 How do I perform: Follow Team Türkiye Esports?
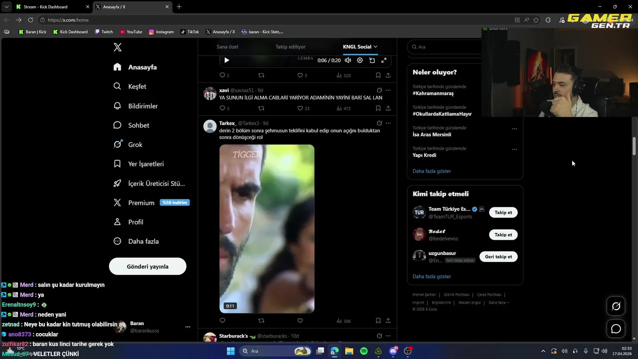503,212
